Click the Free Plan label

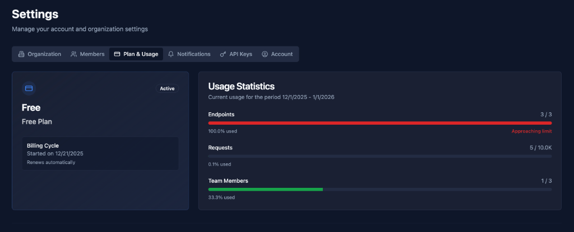[x=36, y=121]
